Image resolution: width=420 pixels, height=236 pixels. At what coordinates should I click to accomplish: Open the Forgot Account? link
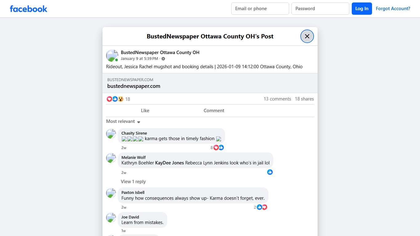[x=393, y=9]
